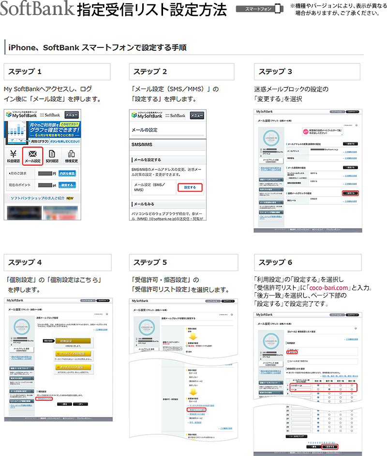Viewport: 387px width, 456px height.
Task: Click the 1~30をクリア button in Step 6
Action: [297, 436]
